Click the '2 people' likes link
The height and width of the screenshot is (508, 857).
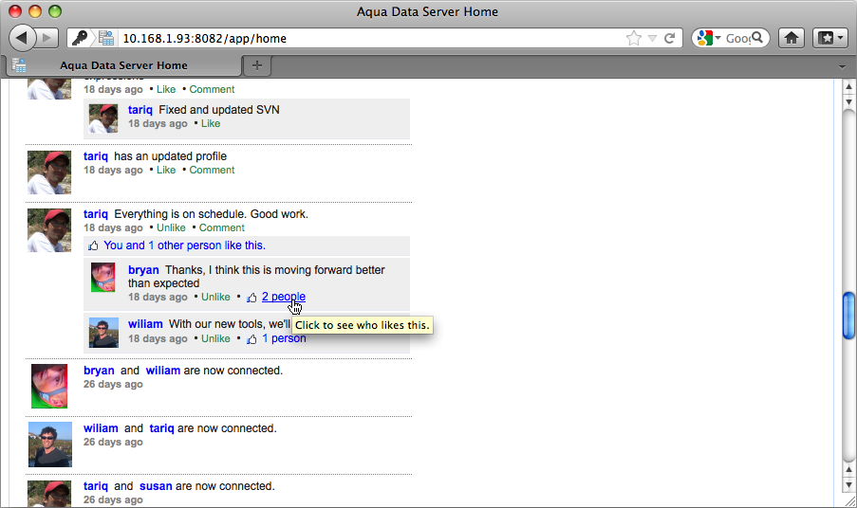click(283, 297)
